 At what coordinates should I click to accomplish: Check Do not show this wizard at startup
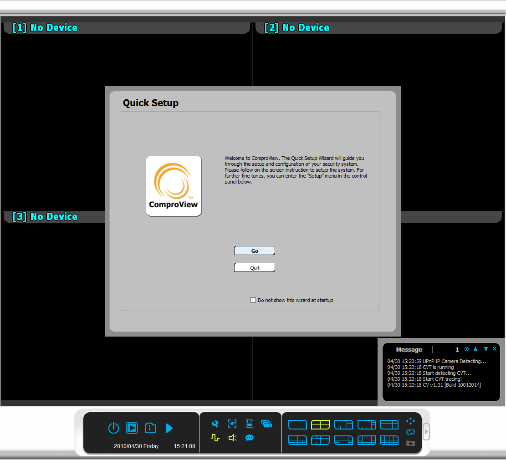253,300
